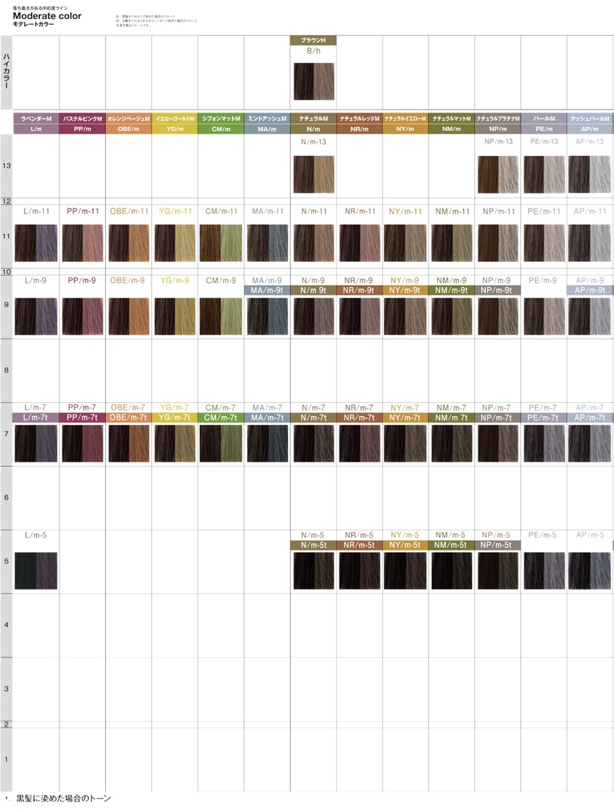Click the ブラウンH header label

point(313,40)
